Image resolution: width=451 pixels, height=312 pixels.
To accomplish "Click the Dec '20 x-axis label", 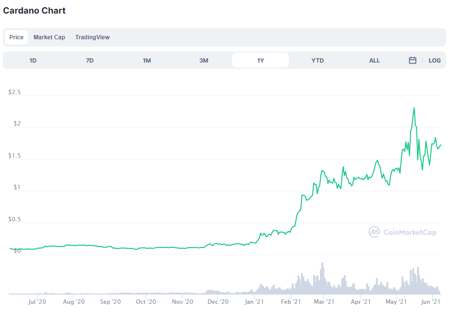I will click(x=218, y=302).
